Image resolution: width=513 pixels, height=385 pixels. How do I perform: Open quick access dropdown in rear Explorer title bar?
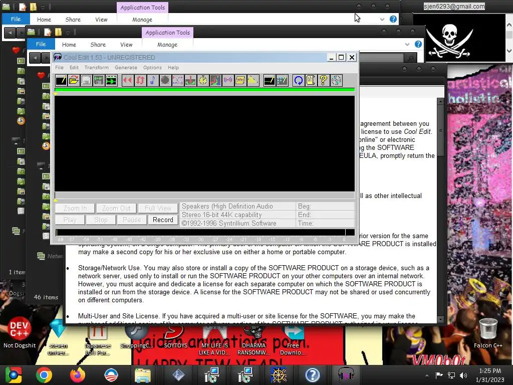43,7
